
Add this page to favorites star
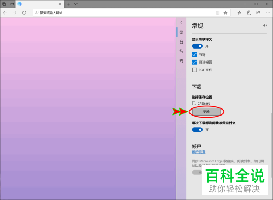(x=225, y=13)
